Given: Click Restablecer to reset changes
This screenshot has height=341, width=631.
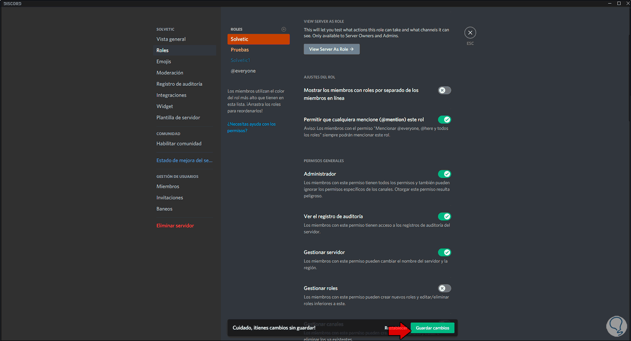Looking at the screenshot, I should (x=396, y=328).
